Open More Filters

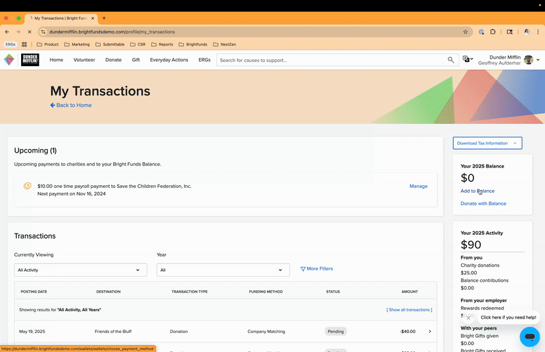(x=317, y=268)
